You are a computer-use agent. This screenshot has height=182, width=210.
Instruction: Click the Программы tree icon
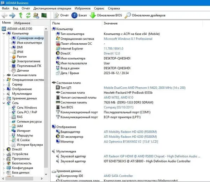pyautogui.click(x=9, y=159)
